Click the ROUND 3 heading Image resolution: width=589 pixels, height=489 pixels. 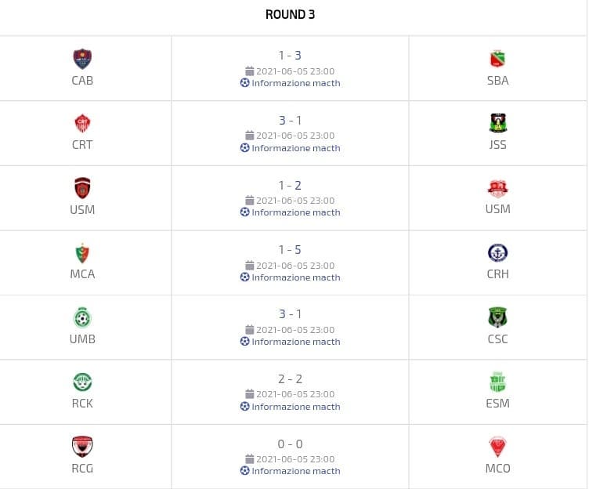(x=290, y=14)
